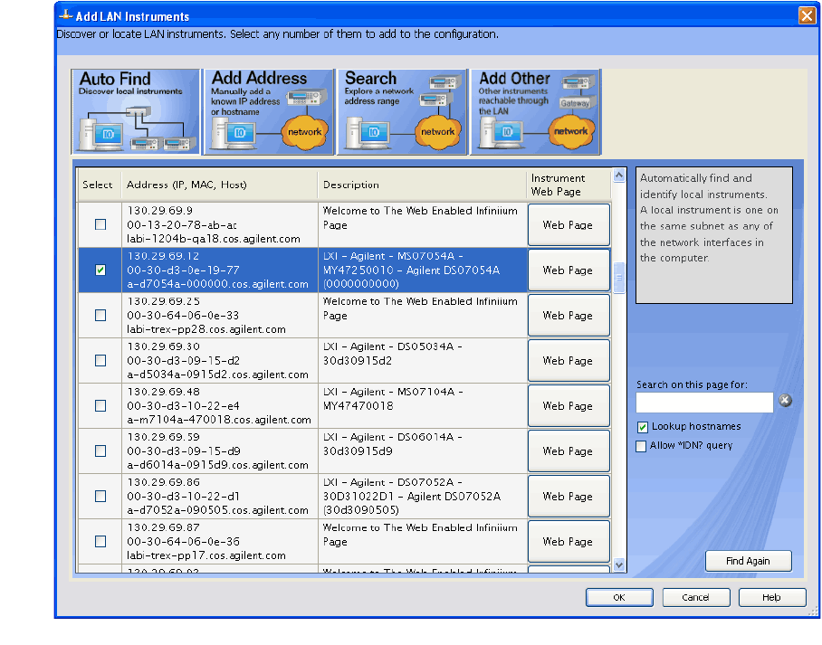
Task: Open Web Page for 130.29.69.12
Action: (x=568, y=270)
